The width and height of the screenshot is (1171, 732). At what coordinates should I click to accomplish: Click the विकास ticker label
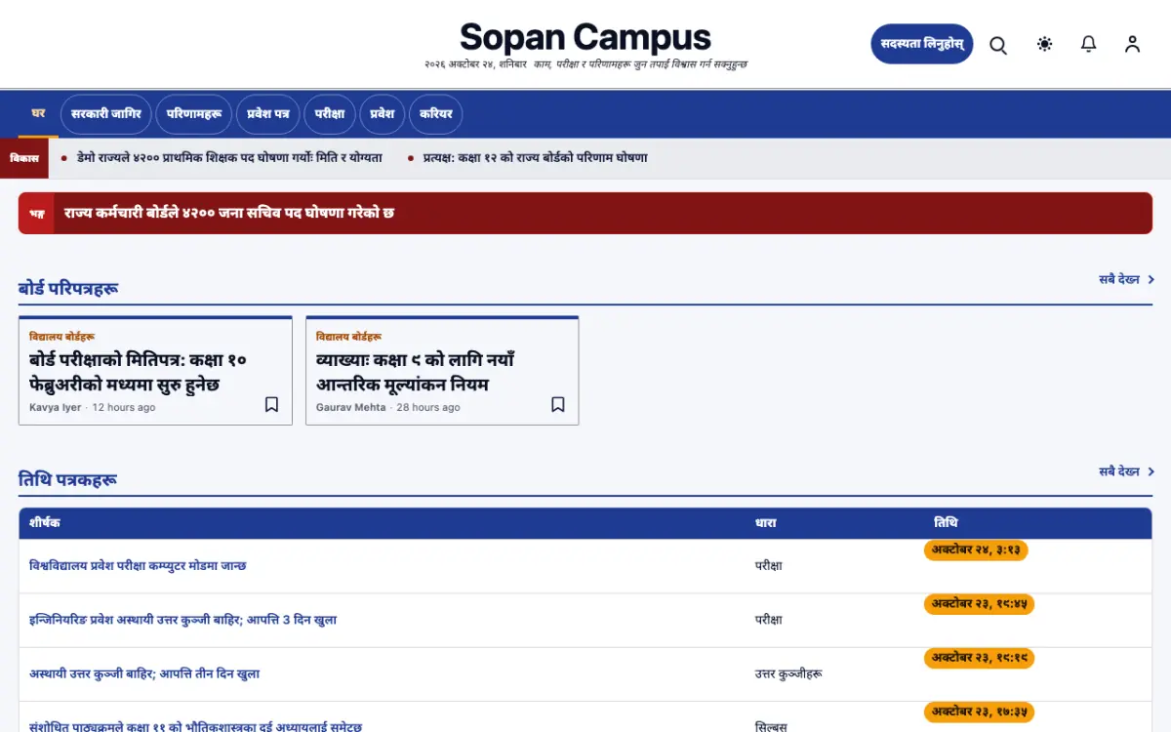[24, 157]
